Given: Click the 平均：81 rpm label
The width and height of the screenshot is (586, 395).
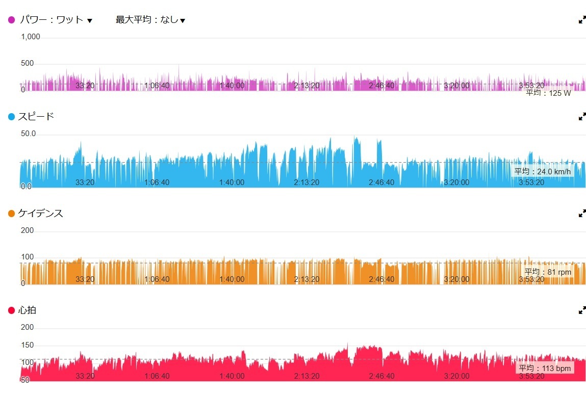Looking at the screenshot, I should pos(548,272).
